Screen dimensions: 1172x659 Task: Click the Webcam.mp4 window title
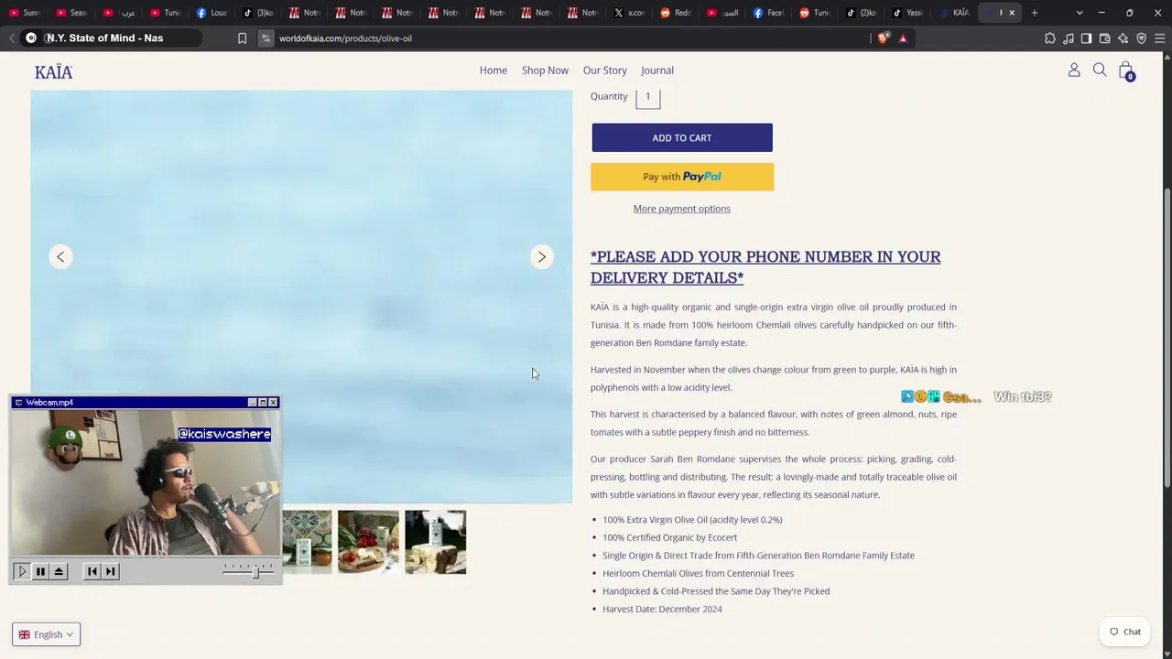click(49, 403)
